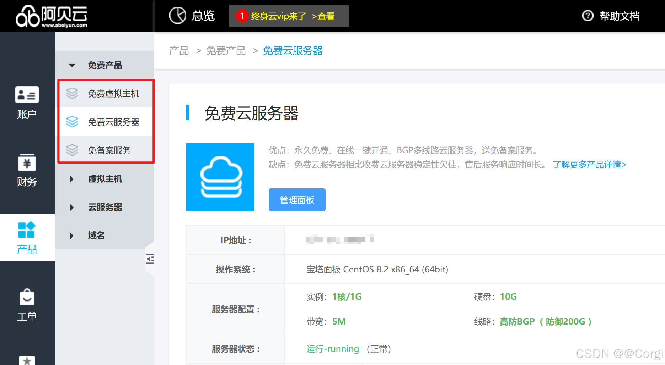Click the 工单 sidebar label
665x365 pixels.
tap(27, 316)
